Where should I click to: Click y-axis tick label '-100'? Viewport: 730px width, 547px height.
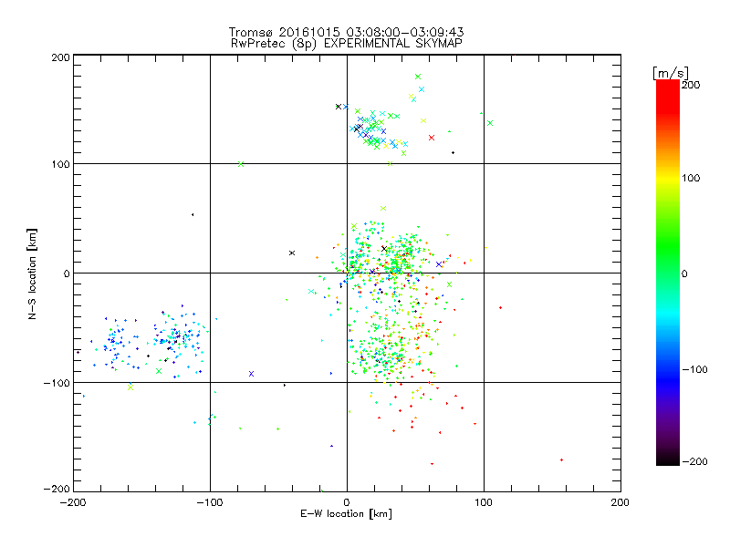[x=57, y=383]
